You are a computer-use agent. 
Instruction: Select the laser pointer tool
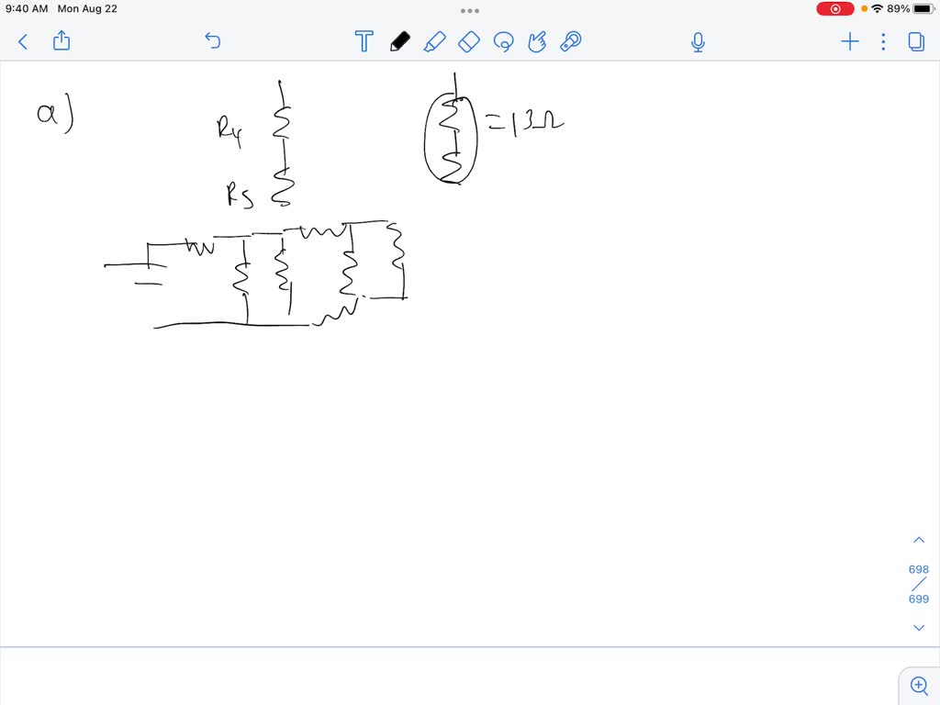(x=570, y=41)
